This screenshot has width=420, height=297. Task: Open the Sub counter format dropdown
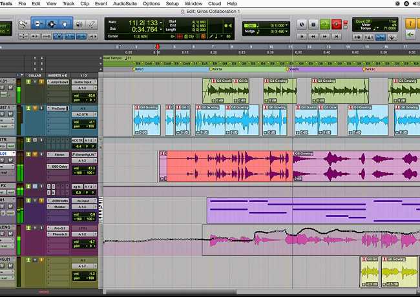coord(161,29)
